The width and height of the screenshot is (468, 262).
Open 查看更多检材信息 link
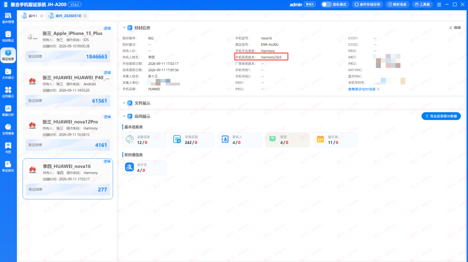tap(364, 89)
